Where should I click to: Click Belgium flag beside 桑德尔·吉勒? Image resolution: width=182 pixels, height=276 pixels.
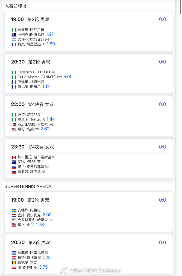click(14, 263)
